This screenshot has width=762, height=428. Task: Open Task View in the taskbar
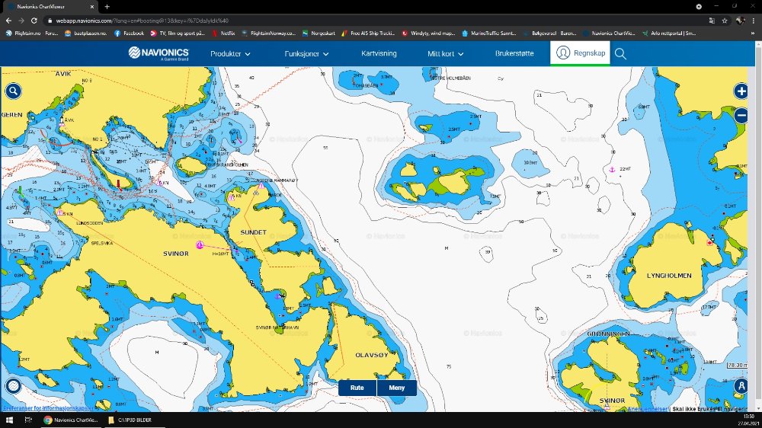point(28,420)
